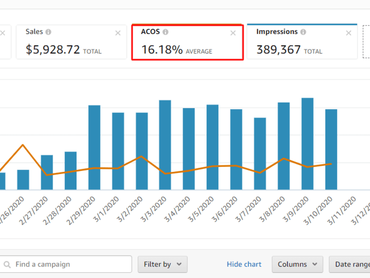Click the 389,367 impressions total value
Viewport: 370px width, 278px height.
click(279, 50)
